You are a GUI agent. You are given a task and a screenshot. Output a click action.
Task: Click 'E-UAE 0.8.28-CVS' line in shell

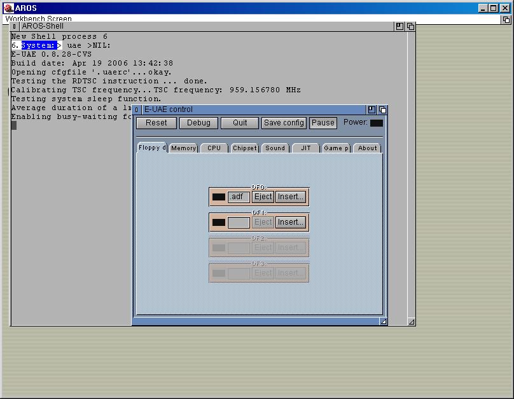pyautogui.click(x=52, y=54)
